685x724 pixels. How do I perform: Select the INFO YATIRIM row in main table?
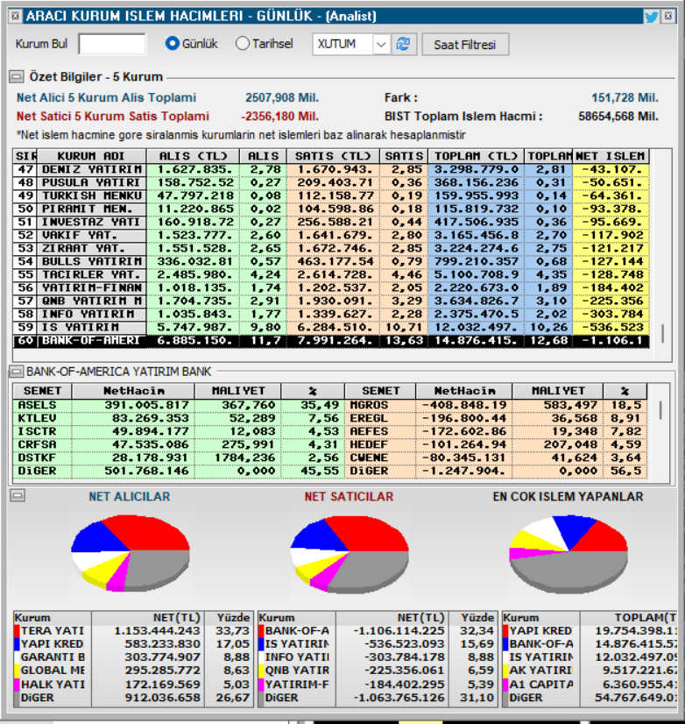[331, 315]
